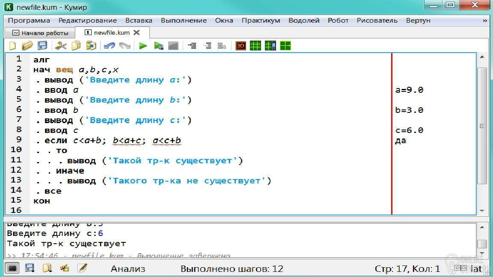This screenshot has height=277, width=493.
Task: Paste from clipboard using toolbar icon
Action: click(x=91, y=46)
